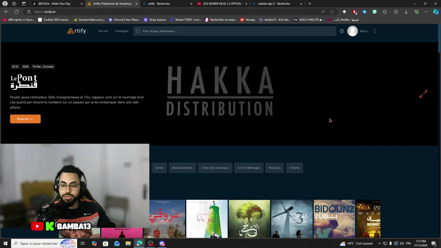Open the tree poster movie
Image resolution: width=441 pixels, height=248 pixels.
click(249, 219)
